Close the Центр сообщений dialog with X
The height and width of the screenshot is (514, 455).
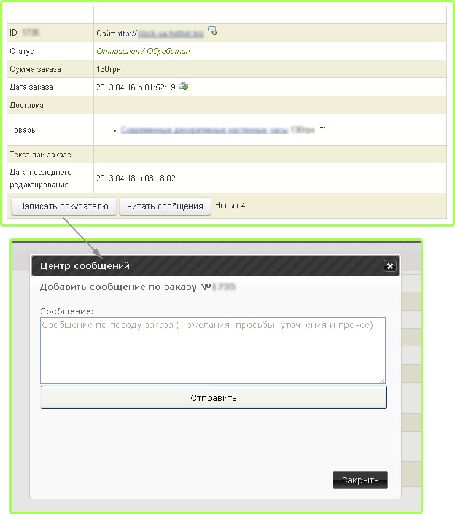389,266
